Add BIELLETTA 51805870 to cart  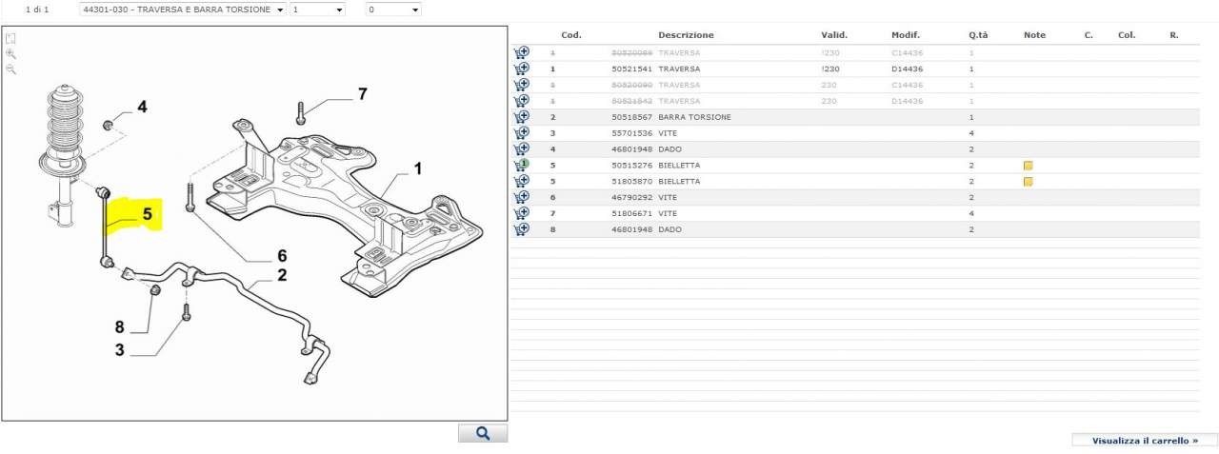tap(521, 181)
